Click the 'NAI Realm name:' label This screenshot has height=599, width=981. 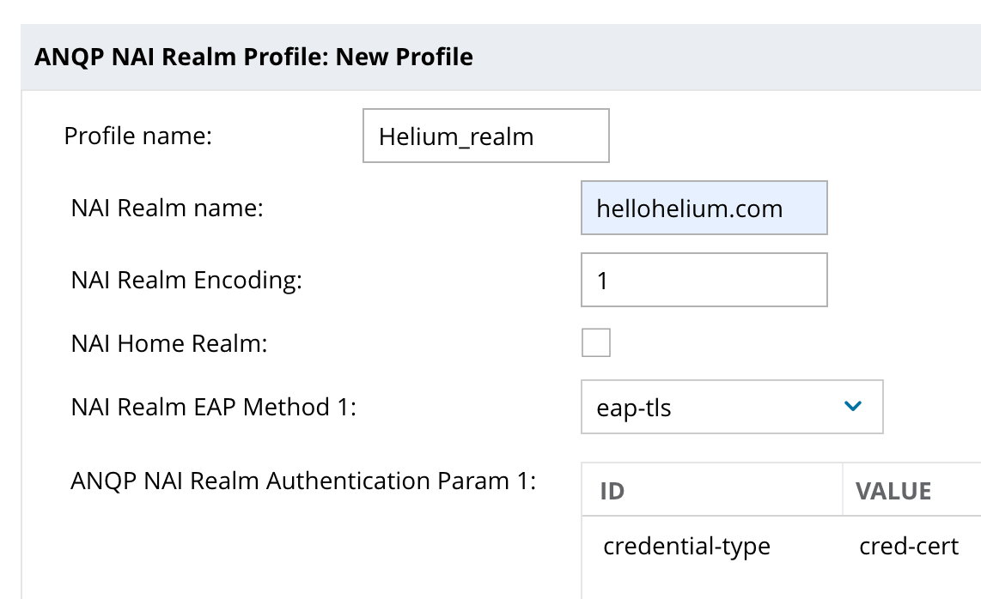pyautogui.click(x=167, y=208)
